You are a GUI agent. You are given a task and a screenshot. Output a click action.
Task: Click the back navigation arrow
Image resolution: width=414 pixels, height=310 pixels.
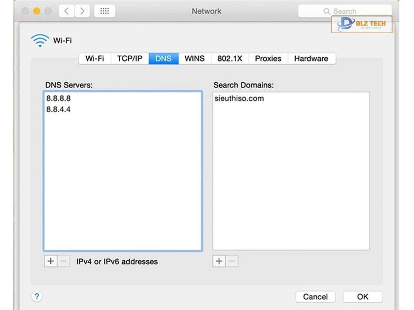tap(68, 11)
